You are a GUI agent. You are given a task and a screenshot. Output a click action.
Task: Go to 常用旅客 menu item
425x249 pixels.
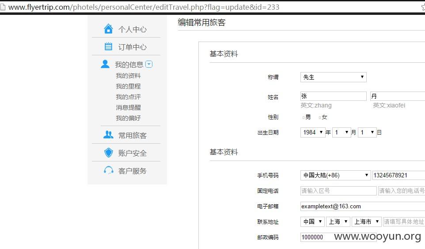point(132,135)
